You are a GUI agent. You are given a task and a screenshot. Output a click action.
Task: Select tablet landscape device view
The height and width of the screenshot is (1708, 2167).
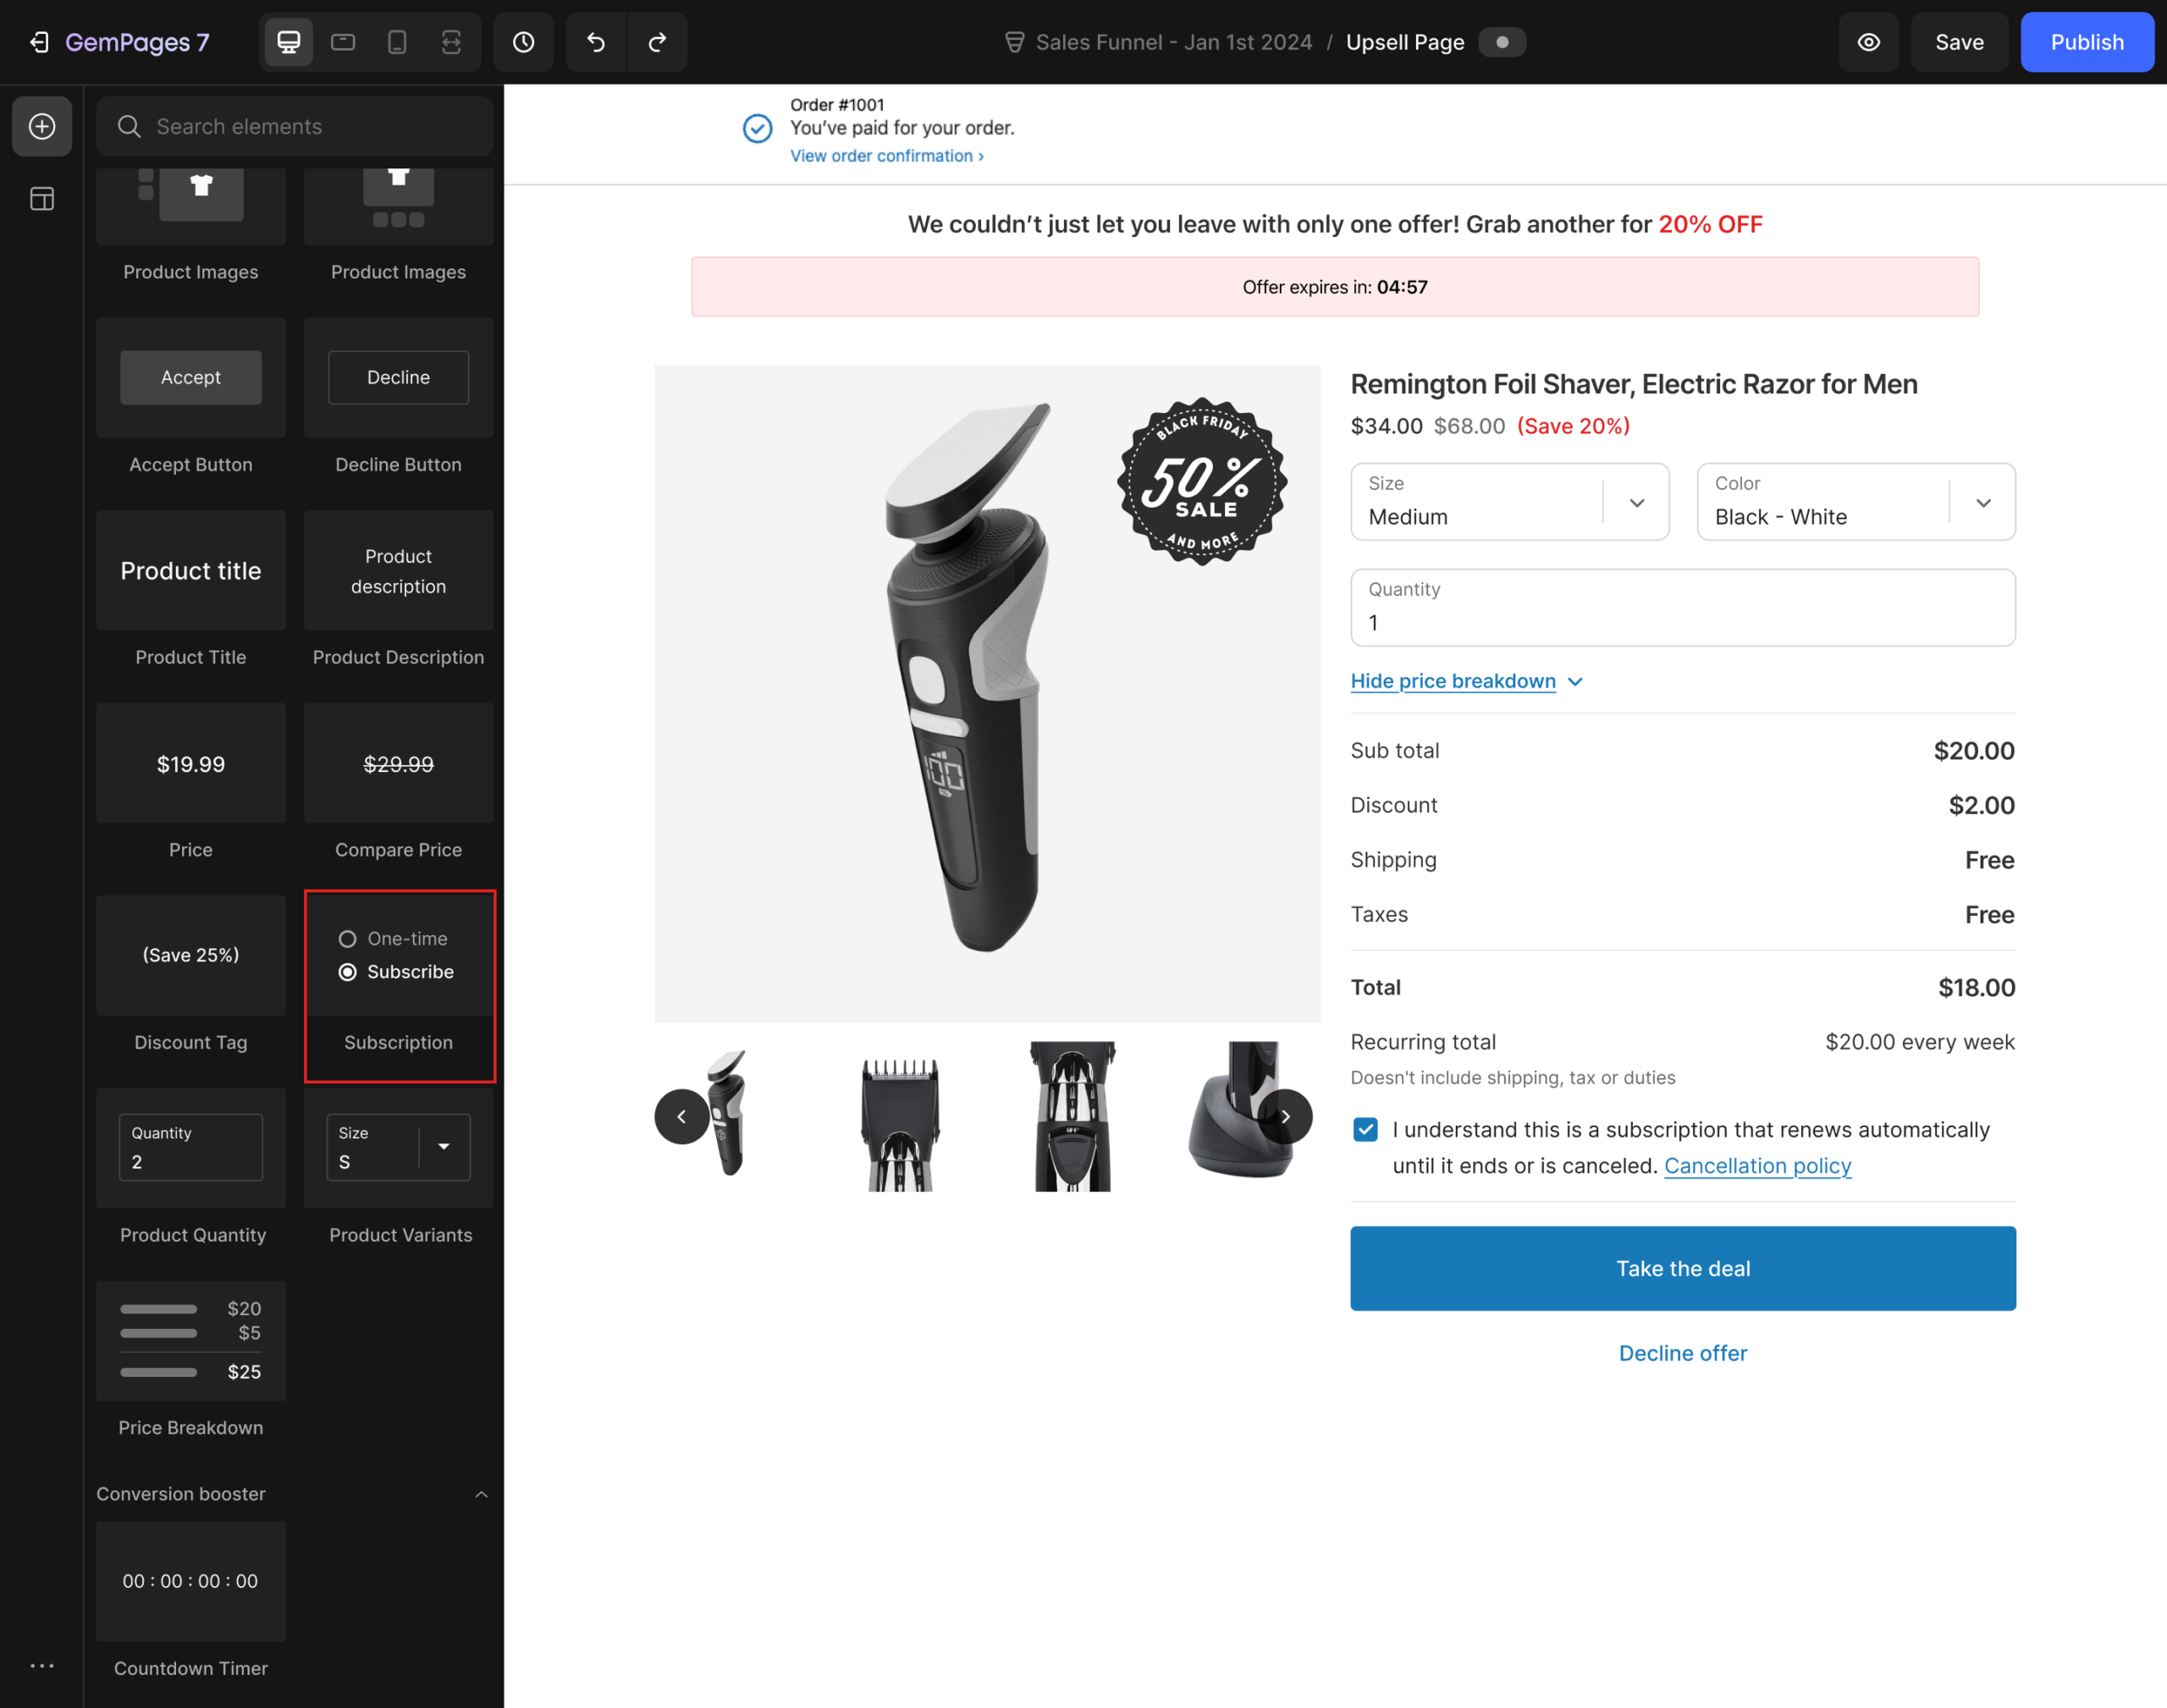pyautogui.click(x=343, y=42)
